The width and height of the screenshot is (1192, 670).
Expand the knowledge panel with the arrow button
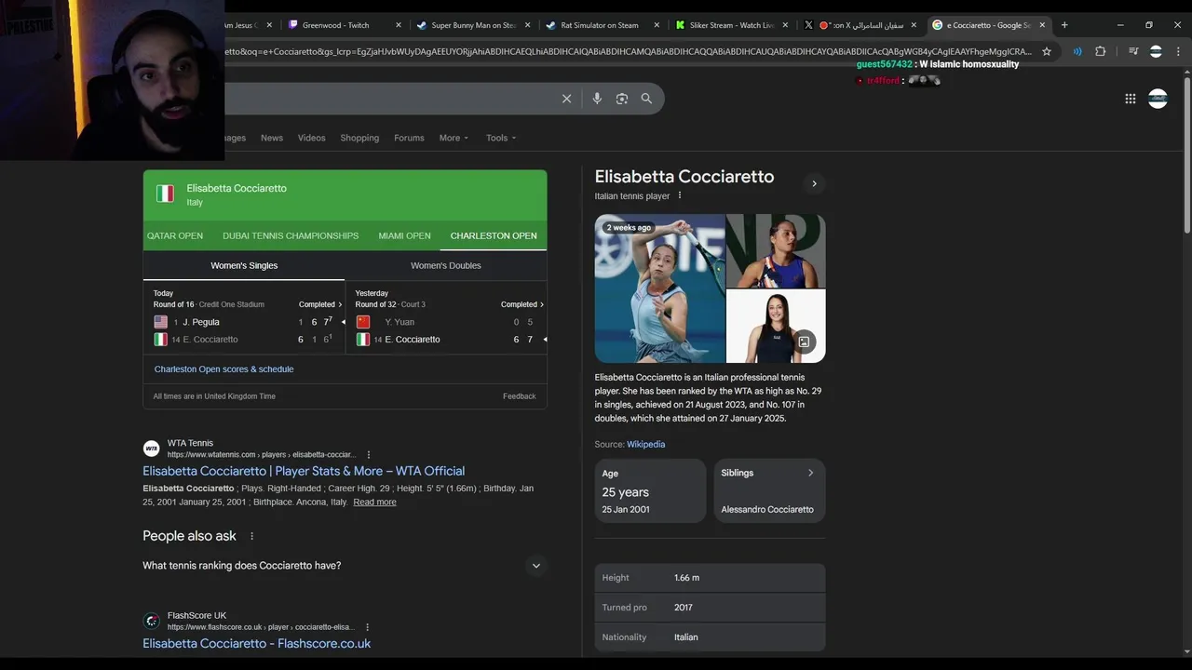[814, 183]
